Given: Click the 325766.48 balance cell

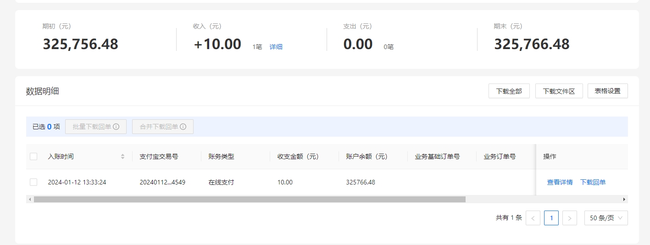Looking at the screenshot, I should pos(361,182).
